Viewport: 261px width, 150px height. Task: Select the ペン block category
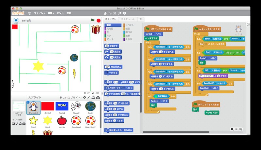tap(109, 35)
